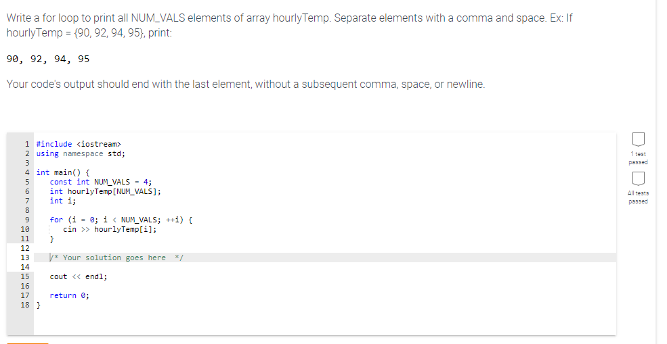The width and height of the screenshot is (667, 344).
Task: Click the 'cin >> hourlyTemp[i];' statement
Action: click(x=110, y=229)
